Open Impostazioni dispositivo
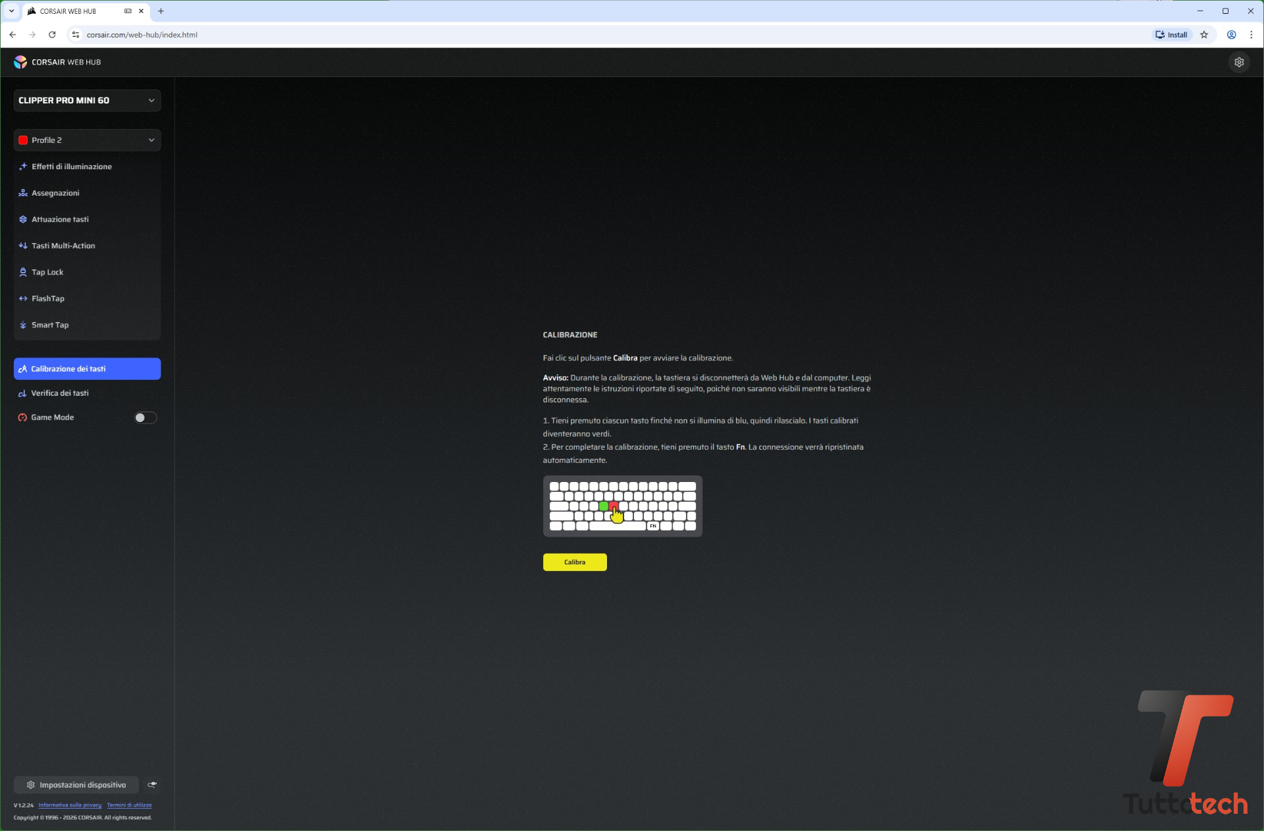Viewport: 1264px width, 831px height. pyautogui.click(x=76, y=784)
